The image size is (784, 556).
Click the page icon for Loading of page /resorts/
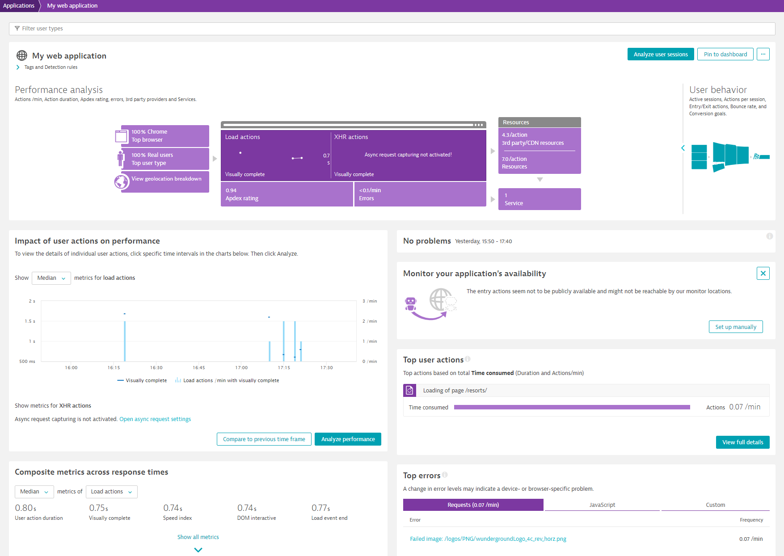(409, 390)
